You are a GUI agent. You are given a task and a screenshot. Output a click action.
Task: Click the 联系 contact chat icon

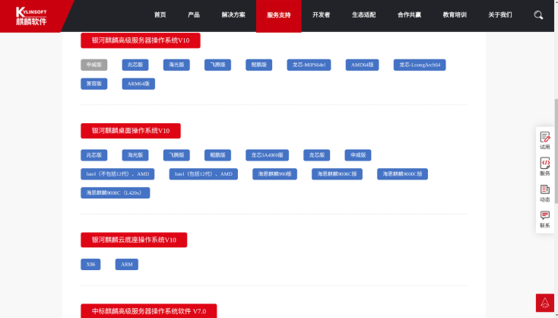[x=544, y=219]
